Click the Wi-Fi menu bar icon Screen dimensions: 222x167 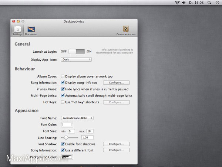pos(177,3)
